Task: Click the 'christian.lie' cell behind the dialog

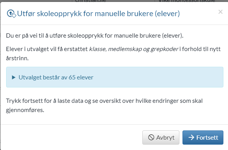Action: (91, 1)
